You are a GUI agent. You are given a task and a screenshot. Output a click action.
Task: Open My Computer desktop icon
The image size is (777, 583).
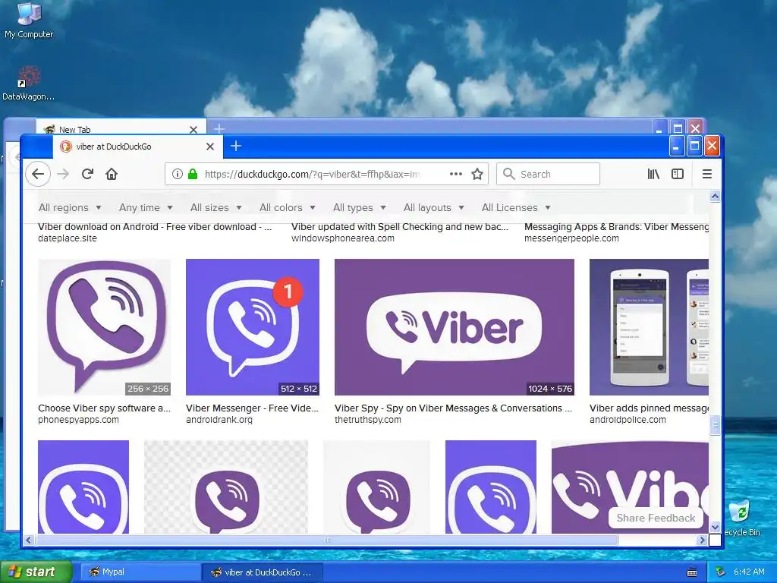(x=29, y=20)
